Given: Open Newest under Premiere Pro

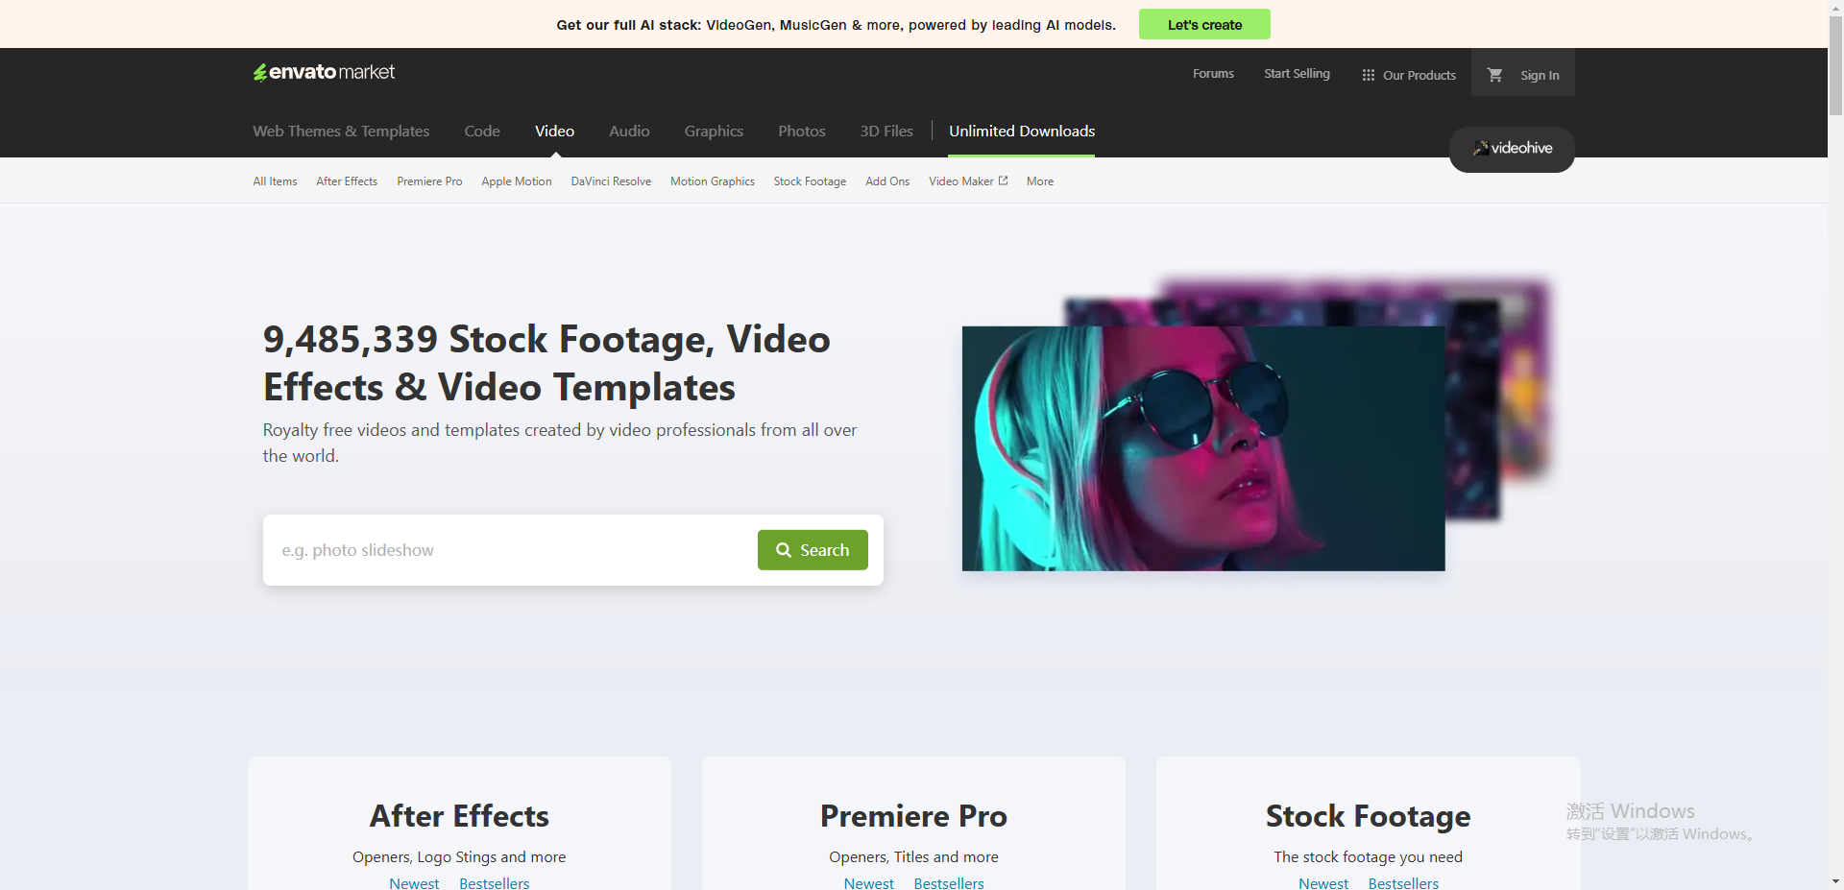Looking at the screenshot, I should click(869, 882).
